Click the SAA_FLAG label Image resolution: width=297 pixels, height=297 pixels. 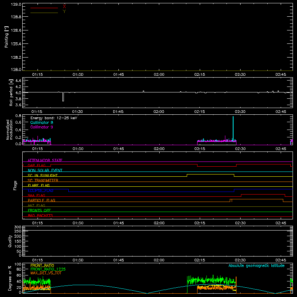pos(36,195)
